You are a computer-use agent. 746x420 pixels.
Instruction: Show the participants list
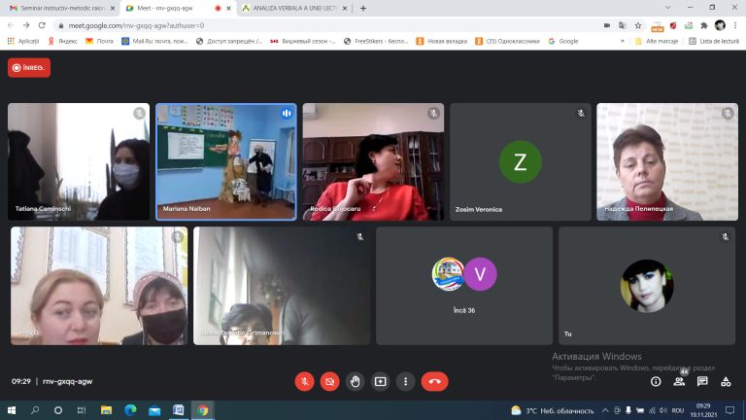click(679, 381)
